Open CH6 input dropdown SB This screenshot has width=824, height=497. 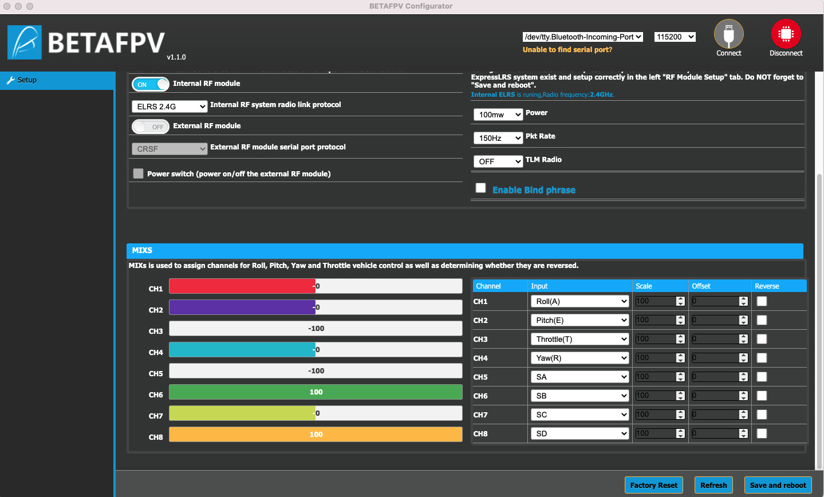coord(580,396)
